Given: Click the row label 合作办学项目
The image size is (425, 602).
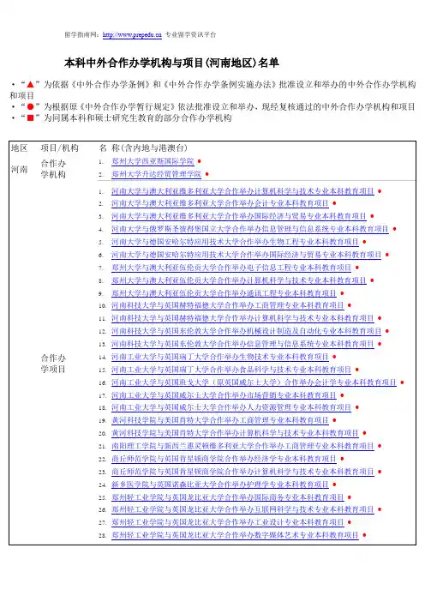Looking at the screenshot, I should pyautogui.click(x=53, y=364).
